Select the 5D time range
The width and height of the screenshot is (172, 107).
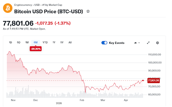(19, 42)
